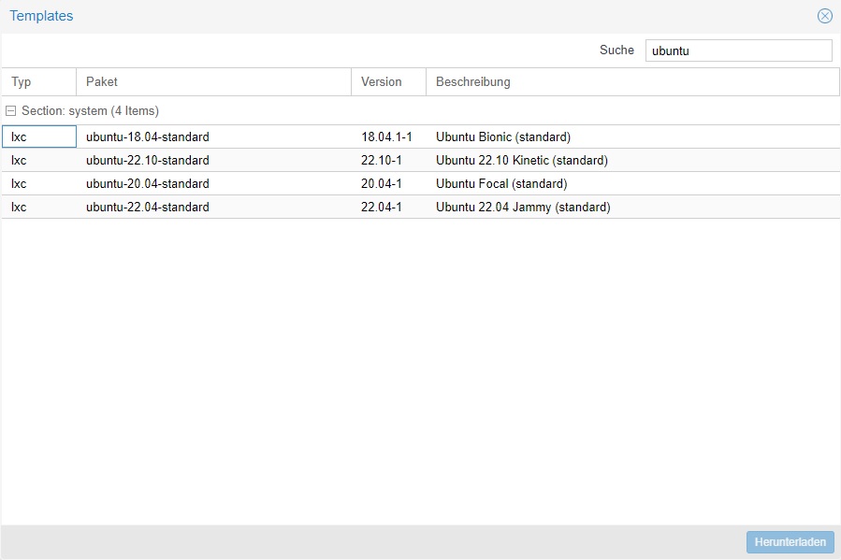Click lxc type cell of ubuntu-18.04 row
The image size is (841, 560).
[x=39, y=136]
